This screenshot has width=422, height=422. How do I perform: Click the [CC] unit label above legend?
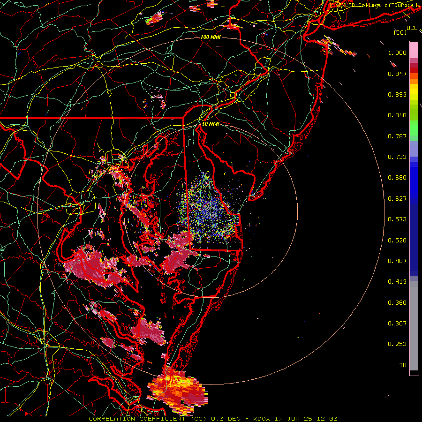[x=400, y=32]
